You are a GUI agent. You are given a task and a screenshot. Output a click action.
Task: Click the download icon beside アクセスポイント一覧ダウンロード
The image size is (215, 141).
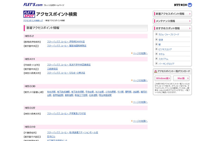pos(155,71)
